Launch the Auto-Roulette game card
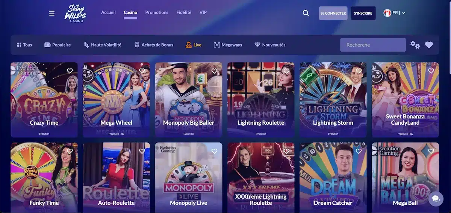This screenshot has height=213, width=451. click(x=116, y=178)
